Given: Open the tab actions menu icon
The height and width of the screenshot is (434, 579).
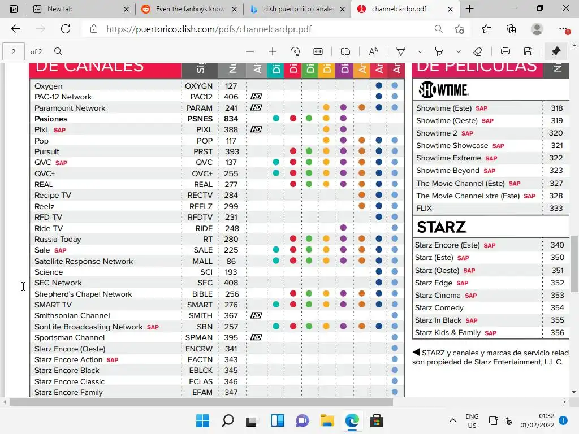Looking at the screenshot, I should coord(14,9).
